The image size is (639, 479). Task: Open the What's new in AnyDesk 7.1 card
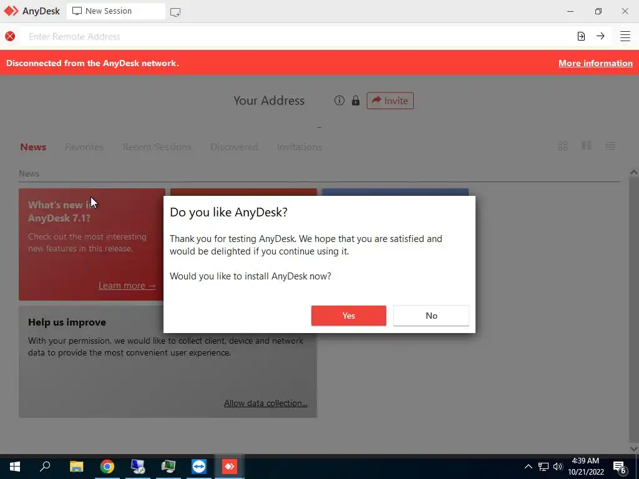click(92, 244)
